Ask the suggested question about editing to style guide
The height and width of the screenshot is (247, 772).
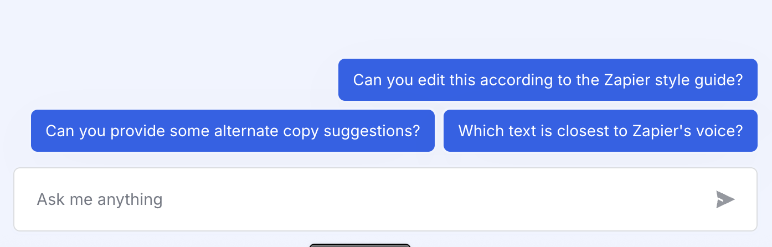click(x=548, y=80)
